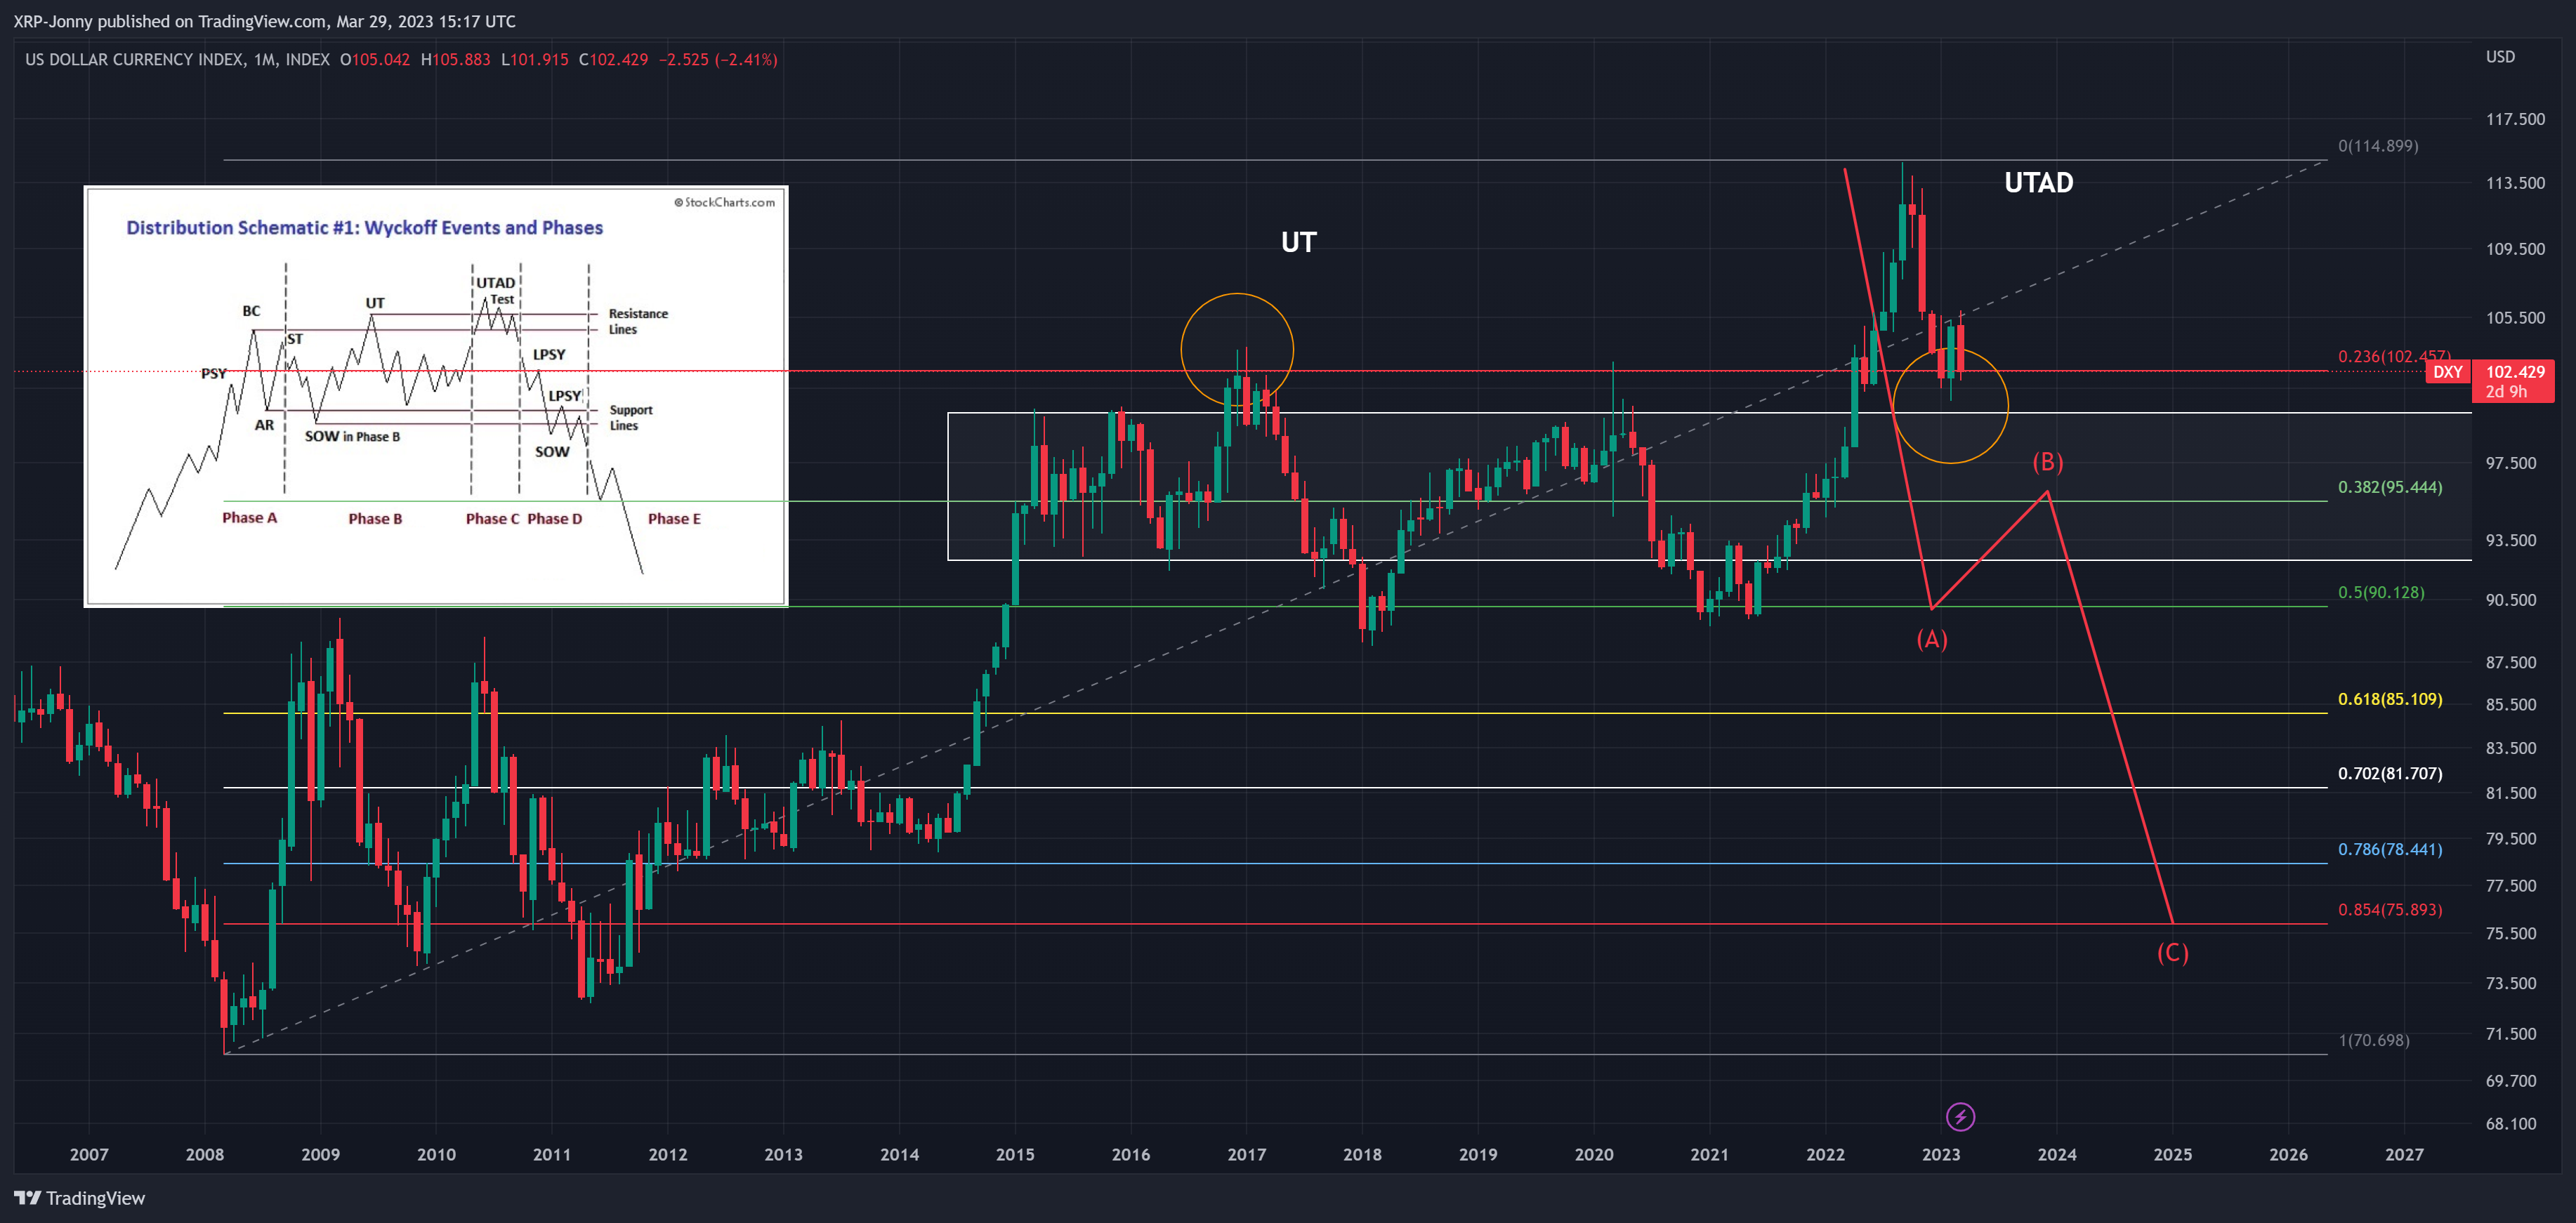Click the Wyckoff Distribution Schematic image

pos(436,396)
